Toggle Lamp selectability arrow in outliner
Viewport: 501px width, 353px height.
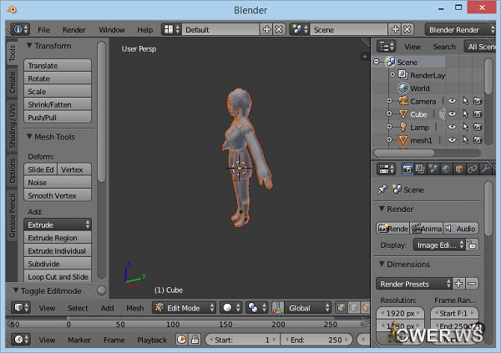(x=464, y=128)
